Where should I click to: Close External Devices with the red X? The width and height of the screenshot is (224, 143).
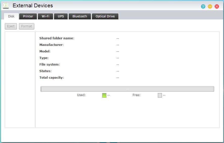click(217, 7)
